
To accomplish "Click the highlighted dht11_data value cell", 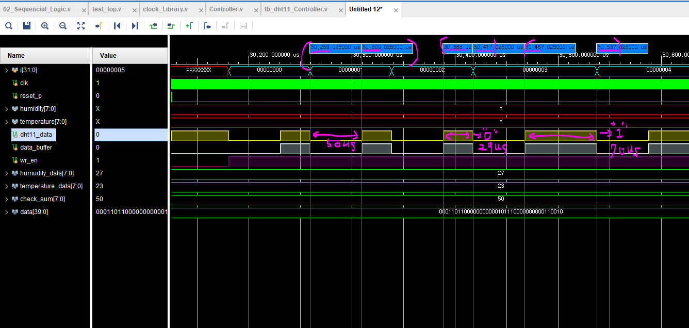I will [130, 134].
